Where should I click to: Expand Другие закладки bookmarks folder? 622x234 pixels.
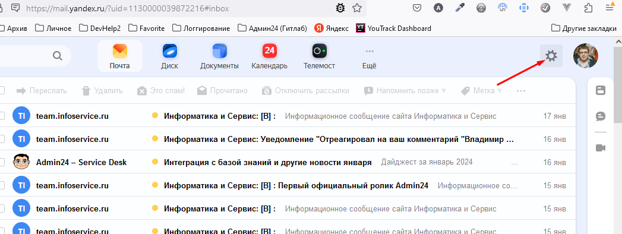(584, 28)
